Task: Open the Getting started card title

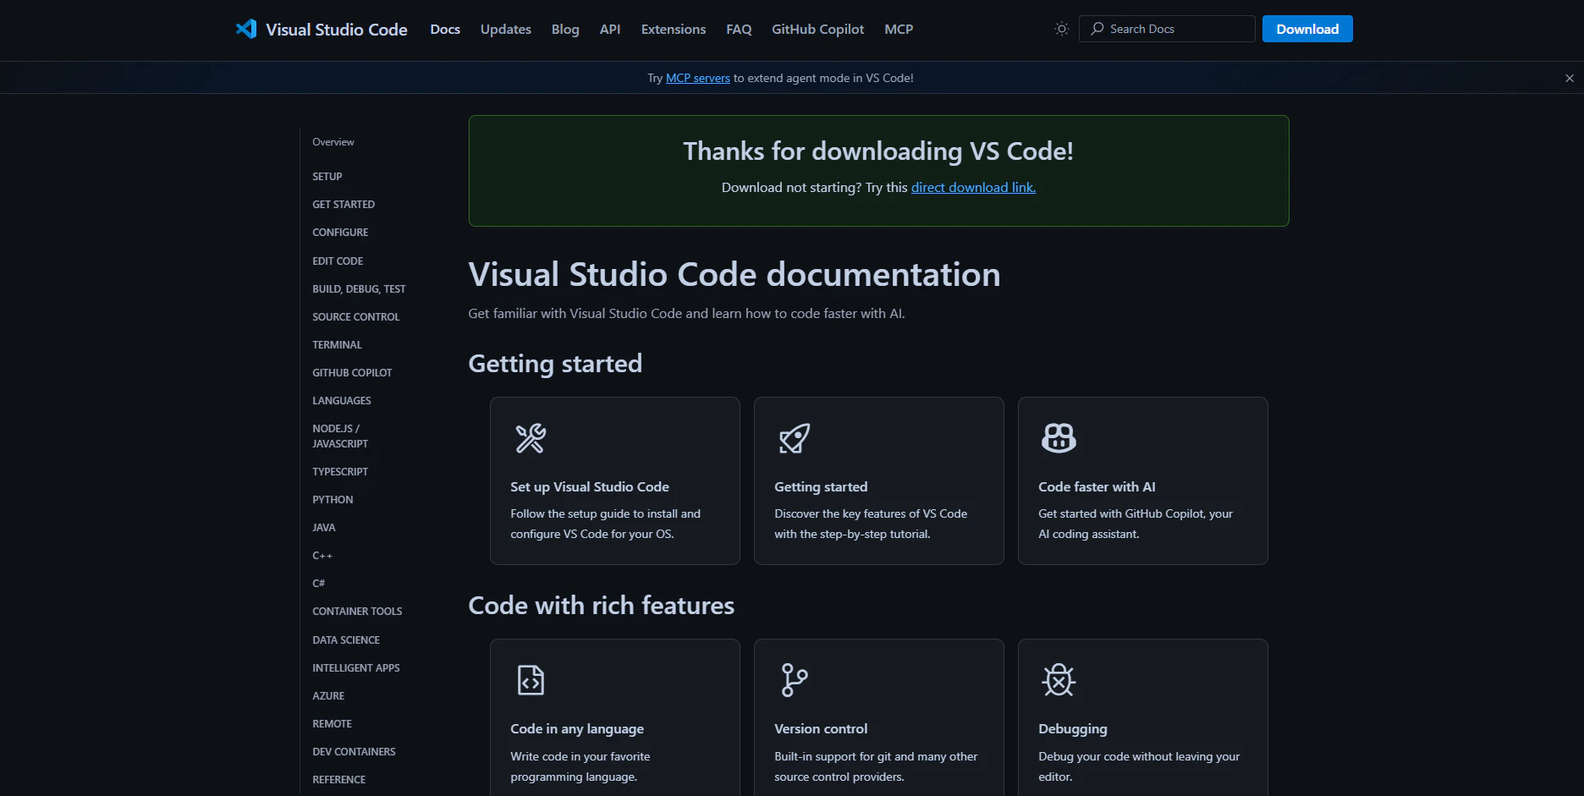Action: click(x=821, y=487)
